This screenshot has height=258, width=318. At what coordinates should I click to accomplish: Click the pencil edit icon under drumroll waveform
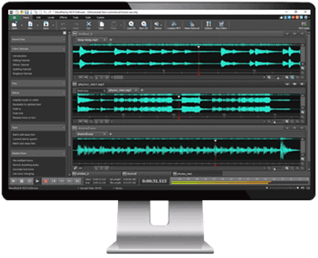click(x=75, y=168)
